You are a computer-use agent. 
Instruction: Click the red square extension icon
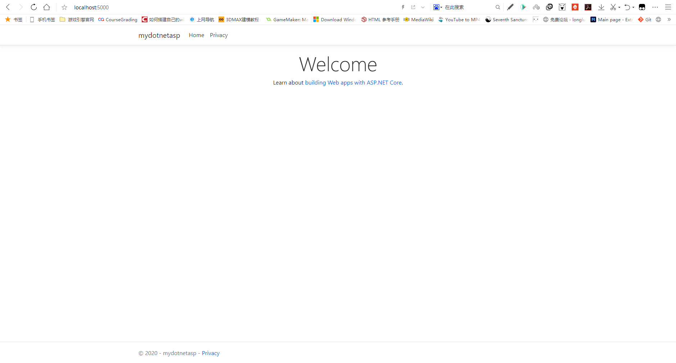pos(575,7)
